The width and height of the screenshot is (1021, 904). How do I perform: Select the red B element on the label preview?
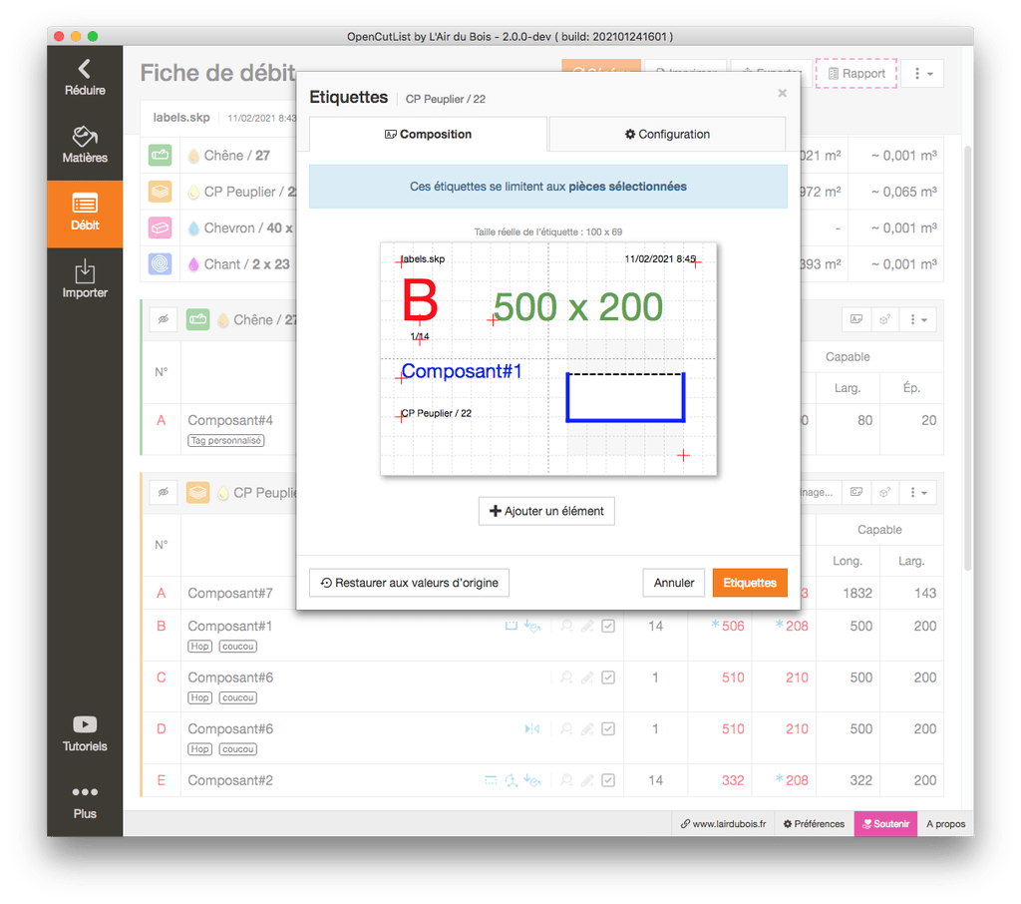(420, 301)
